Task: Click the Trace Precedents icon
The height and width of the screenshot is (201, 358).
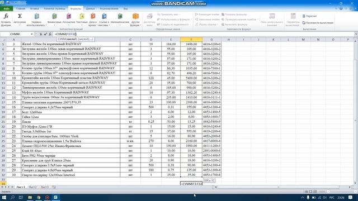Action: [x=196, y=15]
